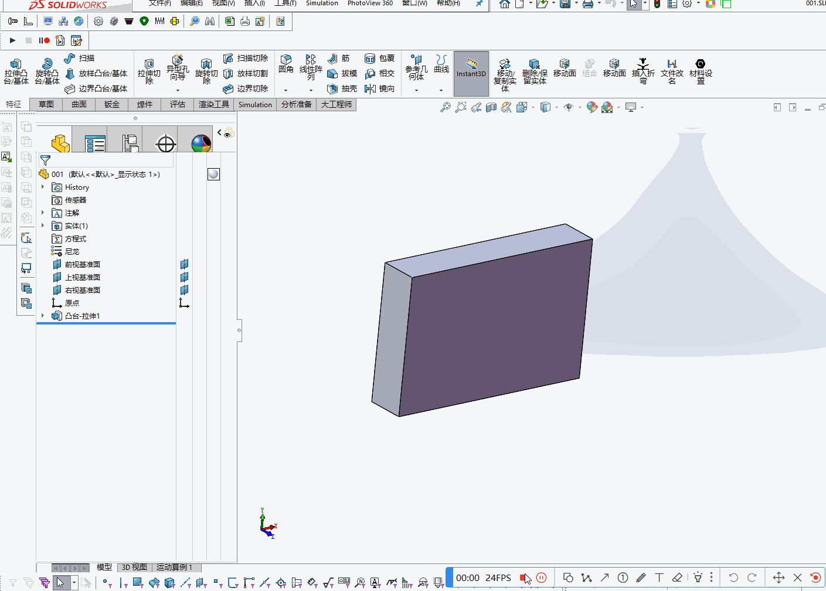Choose Boundary Boss/Base (边界凸台/基体)
This screenshot has width=826, height=591.
pos(96,88)
